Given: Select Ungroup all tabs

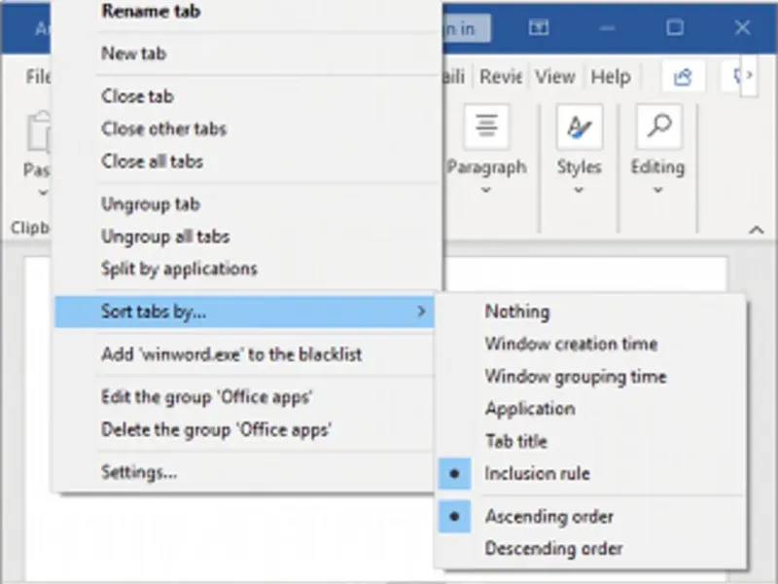Looking at the screenshot, I should tap(165, 237).
